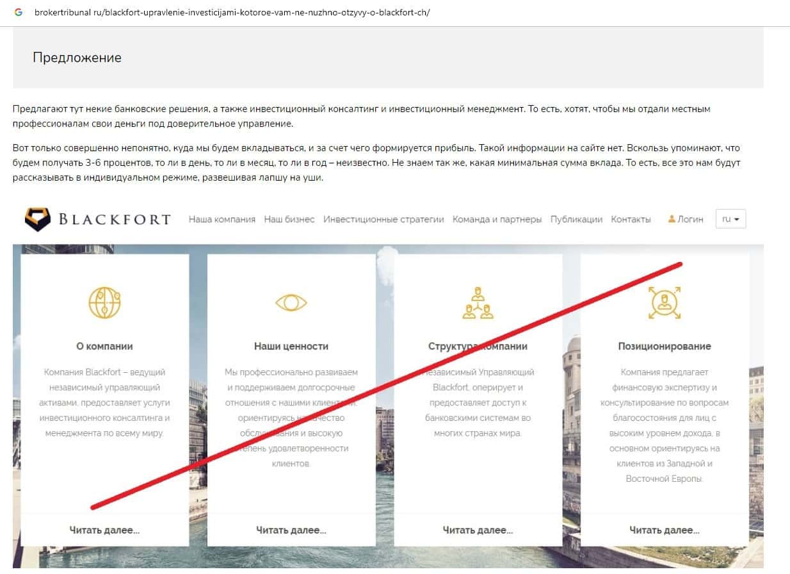Screen dimensions: 790x574
Task: Click the Google favicon in address bar
Action: point(18,12)
